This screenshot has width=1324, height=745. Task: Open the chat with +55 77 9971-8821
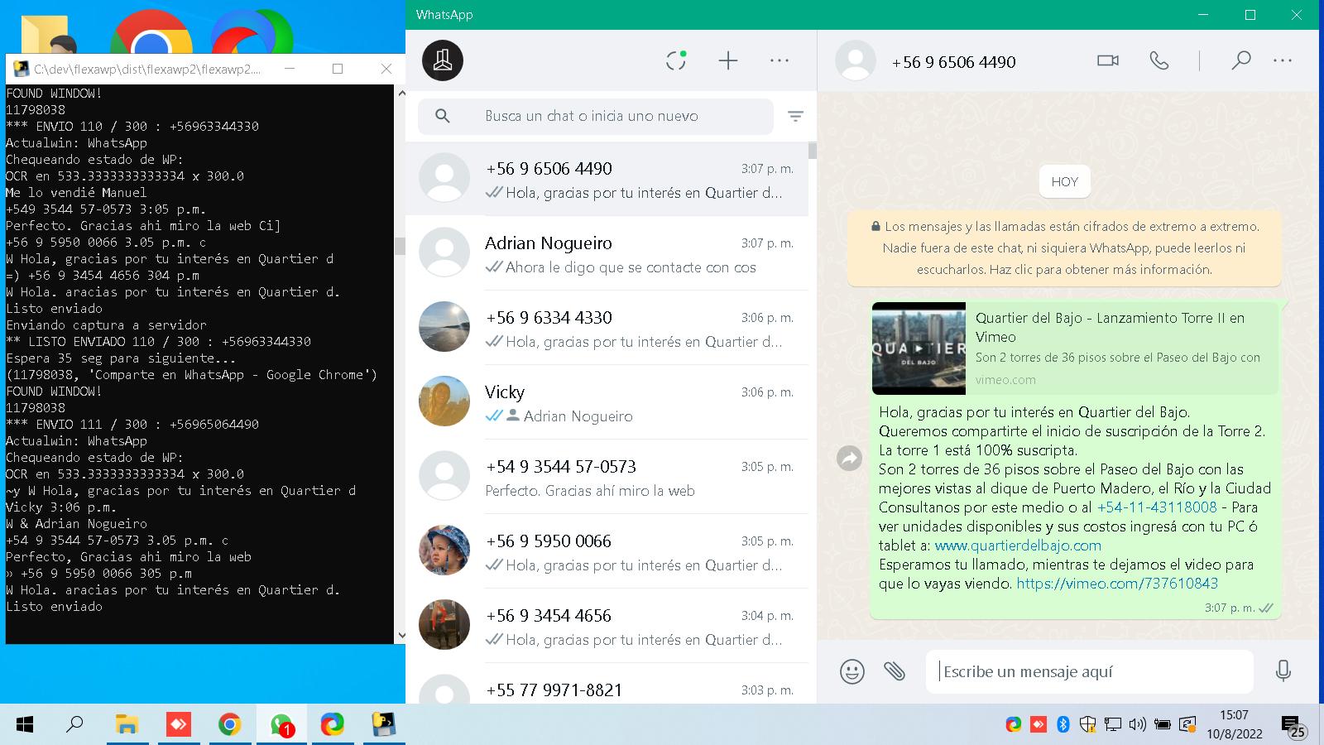(x=607, y=685)
